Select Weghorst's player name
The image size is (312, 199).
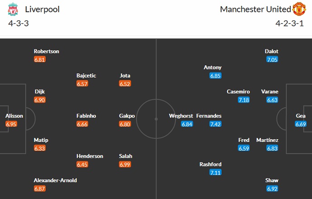coord(181,116)
